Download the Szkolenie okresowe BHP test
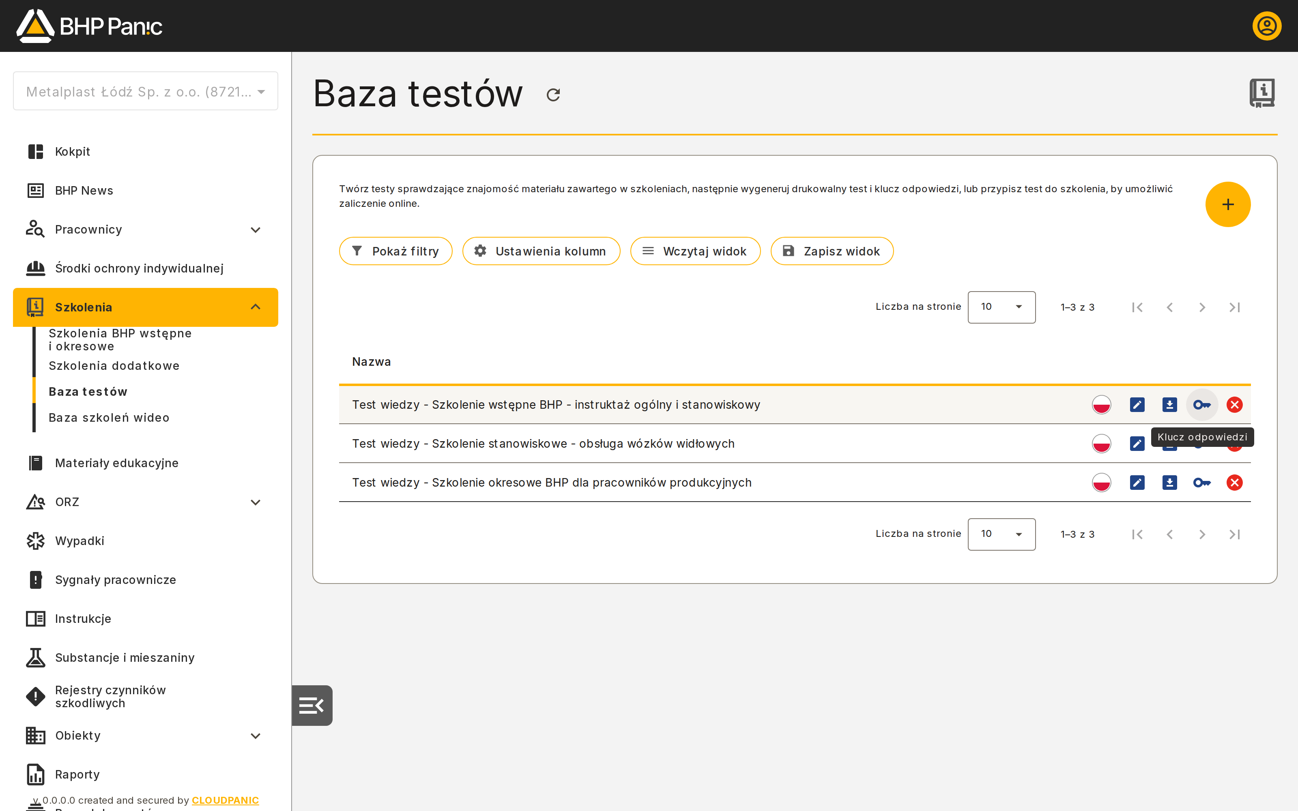The image size is (1298, 811). coord(1170,483)
